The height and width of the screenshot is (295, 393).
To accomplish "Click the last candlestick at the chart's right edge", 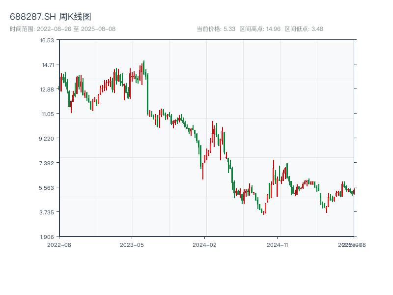I will 354,192.
